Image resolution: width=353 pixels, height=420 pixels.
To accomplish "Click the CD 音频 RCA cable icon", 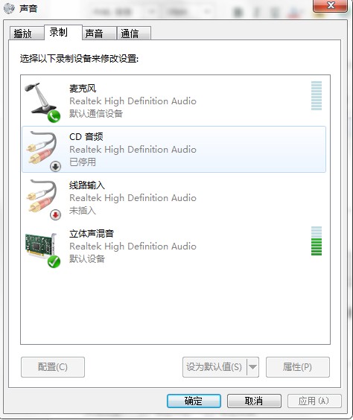I will pos(42,147).
